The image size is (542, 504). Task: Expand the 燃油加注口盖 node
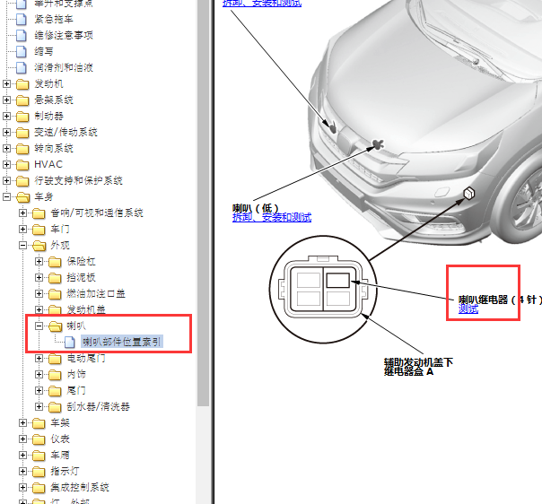pyautogui.click(x=39, y=293)
